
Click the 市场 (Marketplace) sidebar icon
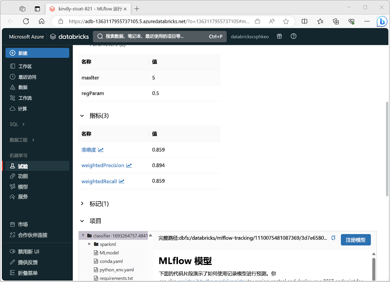tap(13, 225)
